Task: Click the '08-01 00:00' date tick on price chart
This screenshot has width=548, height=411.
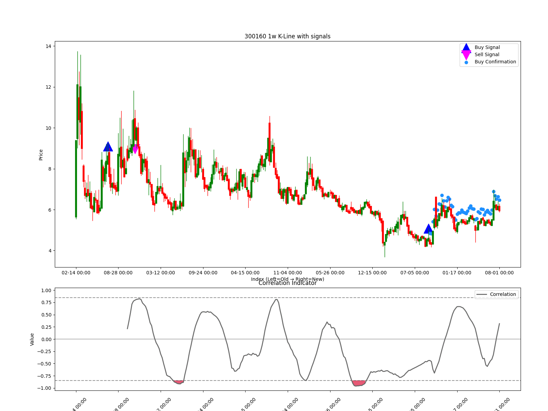Action: coord(499,273)
